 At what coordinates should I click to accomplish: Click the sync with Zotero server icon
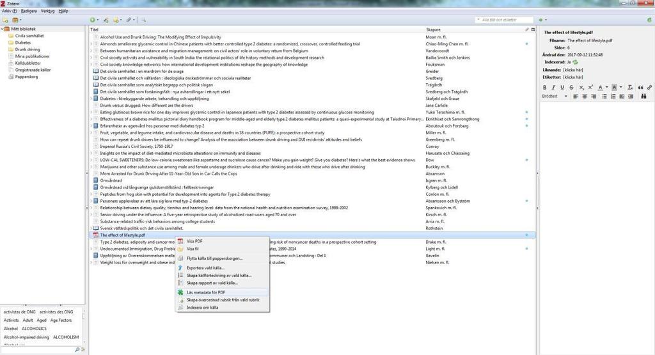(x=649, y=20)
